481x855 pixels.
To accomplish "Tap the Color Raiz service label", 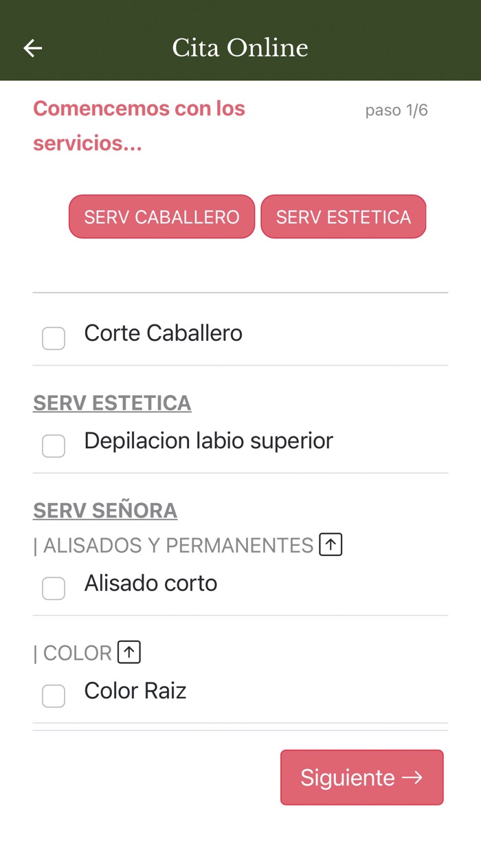I will (135, 691).
